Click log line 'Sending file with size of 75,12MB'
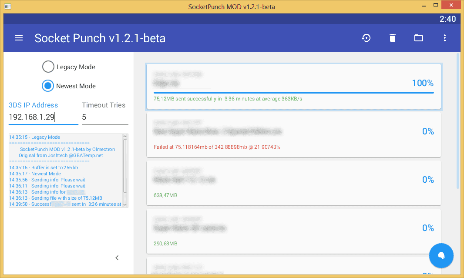The image size is (464, 278). [56, 198]
